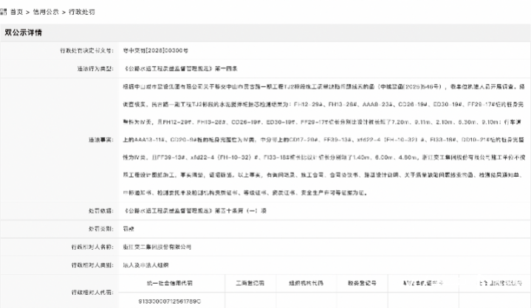Select the credit code 91330000712561789C cell
531x308 pixels.
[x=160, y=301]
